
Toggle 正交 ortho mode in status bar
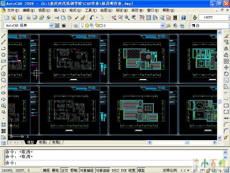64,170
